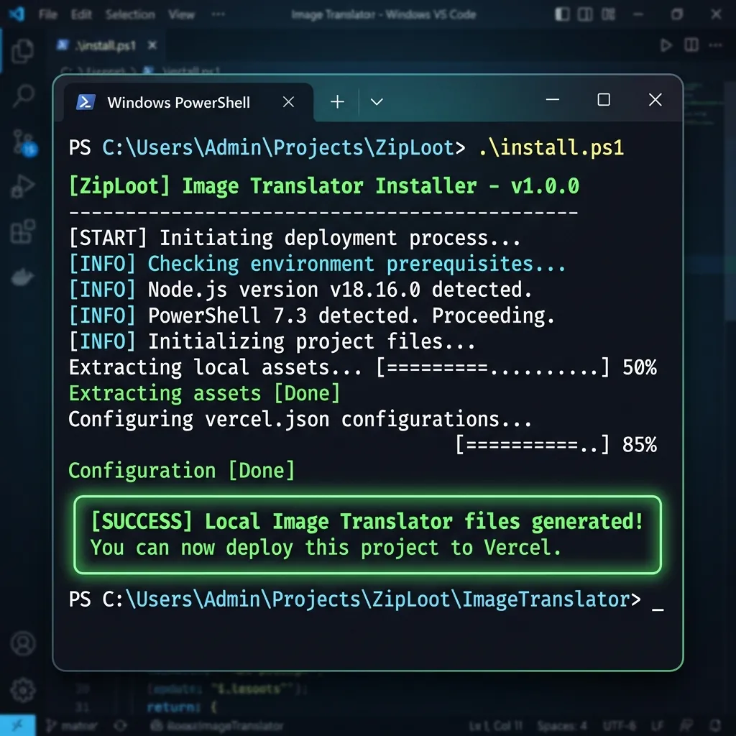The height and width of the screenshot is (736, 736).
Task: Click the Checking environment prerequisites line
Action: 317,264
